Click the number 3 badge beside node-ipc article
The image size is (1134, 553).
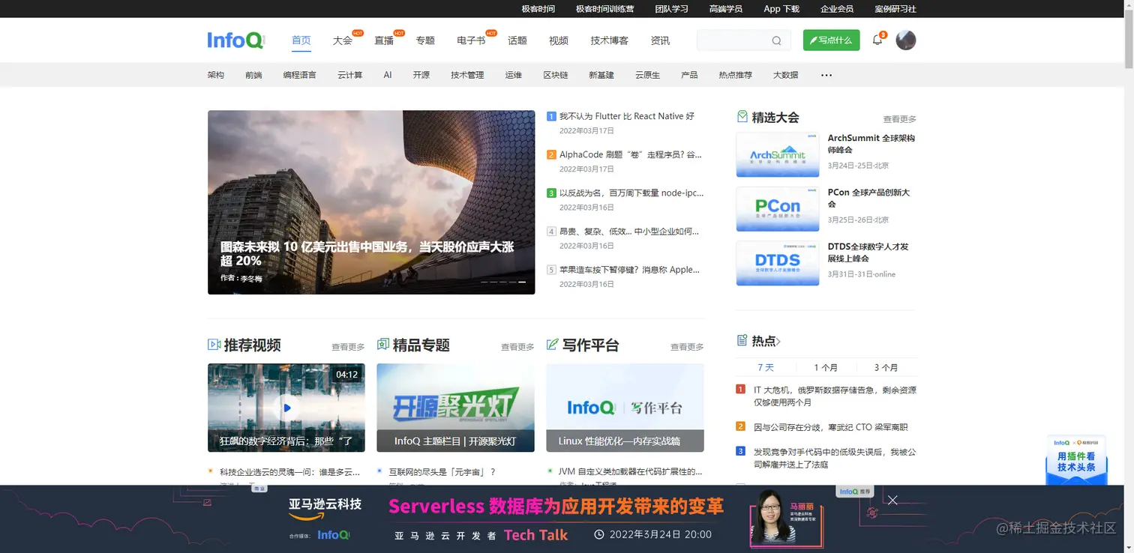click(x=551, y=193)
